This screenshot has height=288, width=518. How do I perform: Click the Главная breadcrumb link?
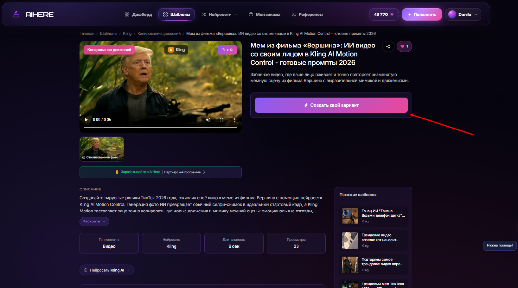(x=87, y=34)
